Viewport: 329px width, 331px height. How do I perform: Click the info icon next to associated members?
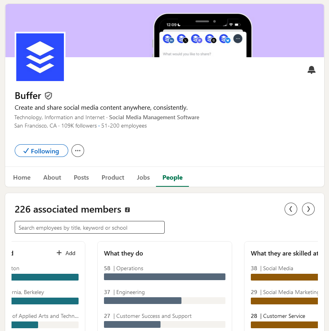click(x=127, y=210)
